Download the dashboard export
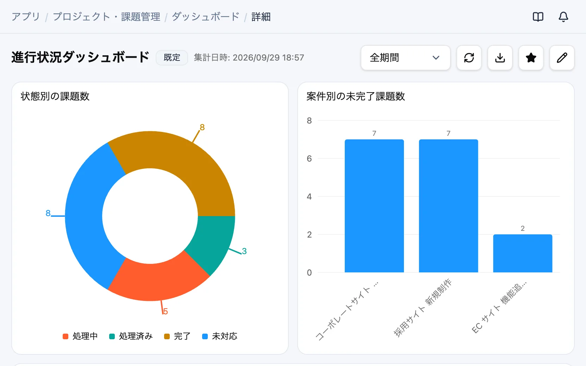 (x=500, y=58)
